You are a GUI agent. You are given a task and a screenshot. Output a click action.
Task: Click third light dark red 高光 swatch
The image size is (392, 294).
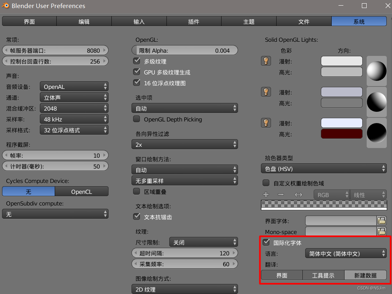(x=341, y=134)
